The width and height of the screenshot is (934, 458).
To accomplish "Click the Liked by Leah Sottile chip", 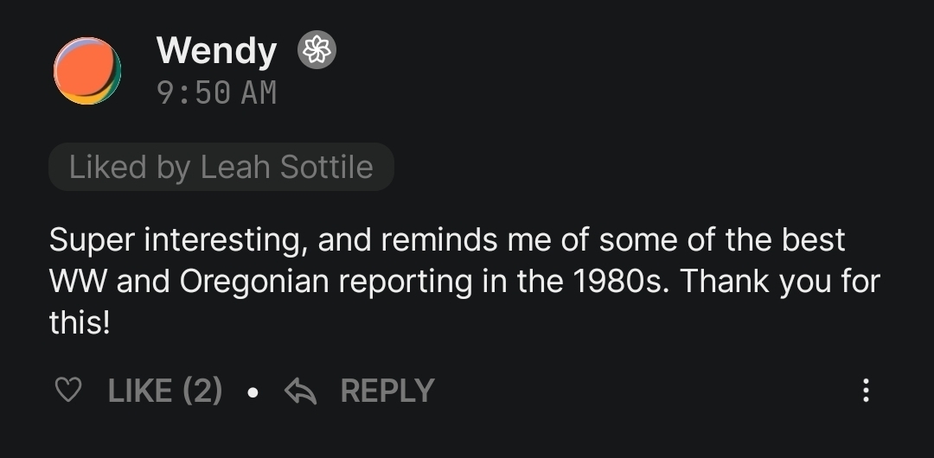I will point(221,167).
